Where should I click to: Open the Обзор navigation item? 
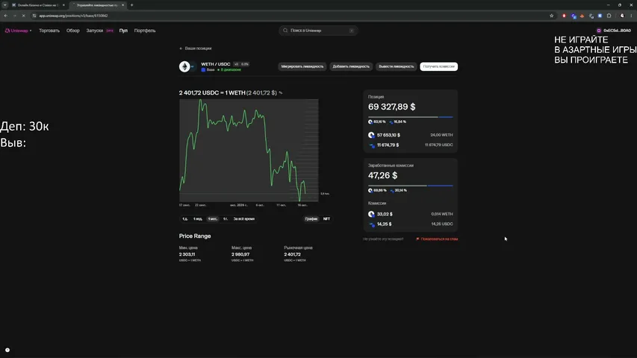point(73,31)
